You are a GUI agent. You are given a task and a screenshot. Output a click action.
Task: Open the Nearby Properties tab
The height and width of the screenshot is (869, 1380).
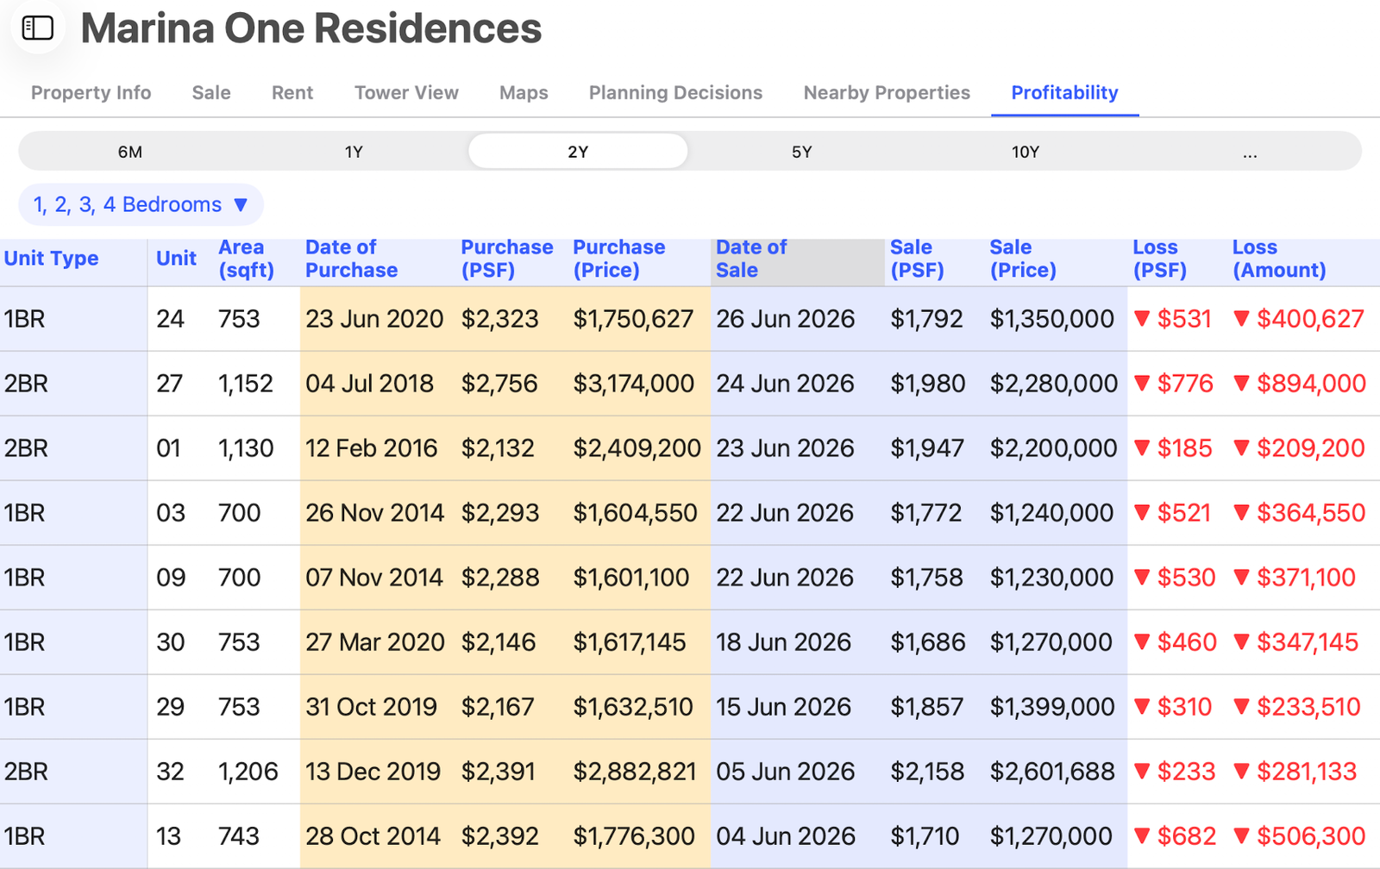click(887, 92)
